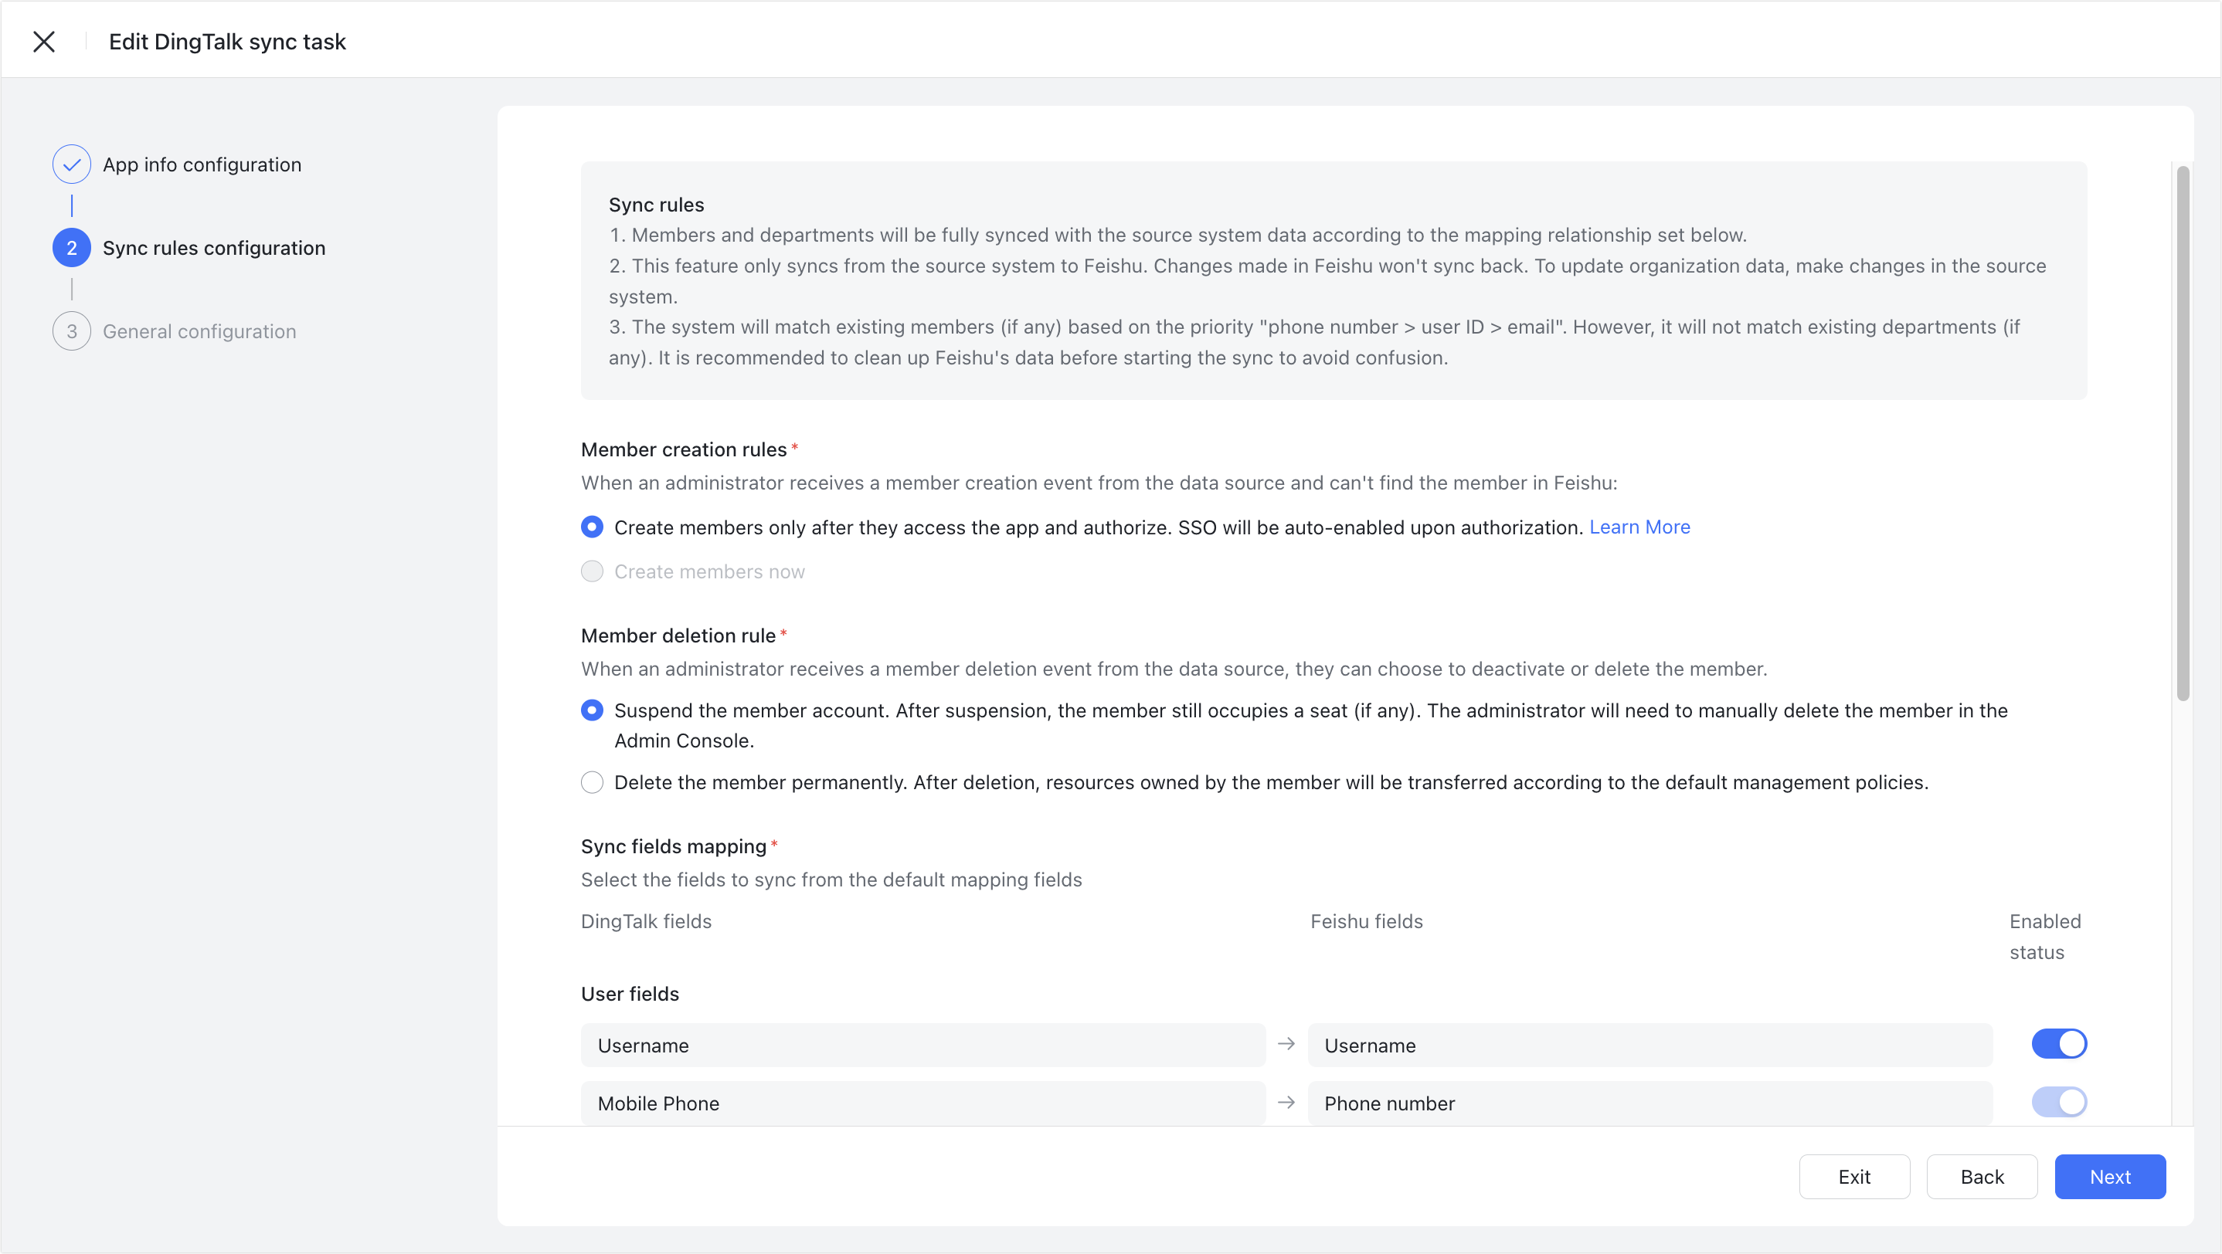Click the User fields section label
The image size is (2222, 1254).
[630, 994]
